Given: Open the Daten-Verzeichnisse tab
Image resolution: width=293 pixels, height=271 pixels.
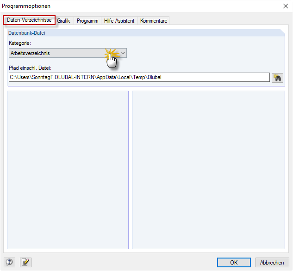Looking at the screenshot, I should tap(29, 20).
